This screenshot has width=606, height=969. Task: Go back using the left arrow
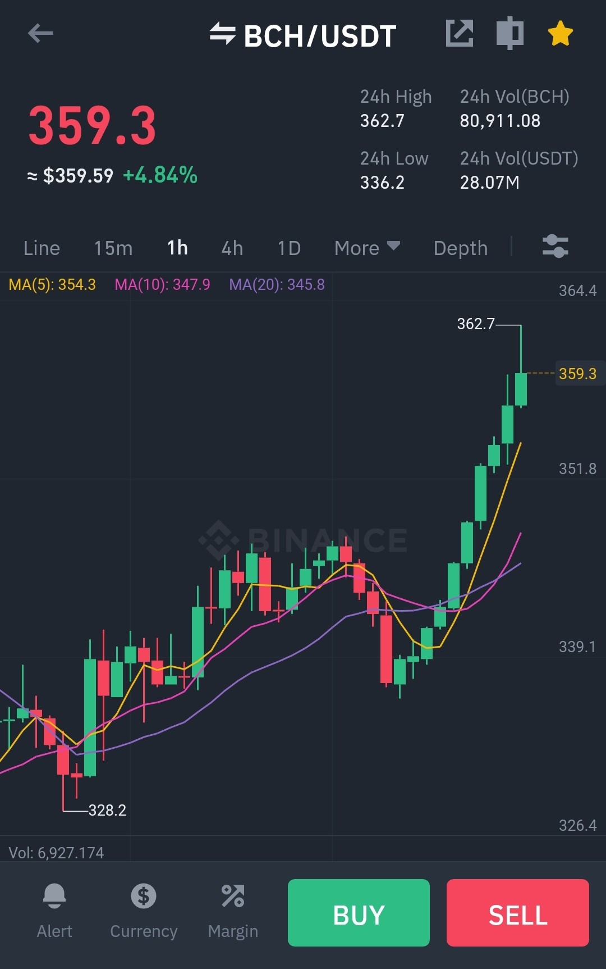click(x=40, y=33)
